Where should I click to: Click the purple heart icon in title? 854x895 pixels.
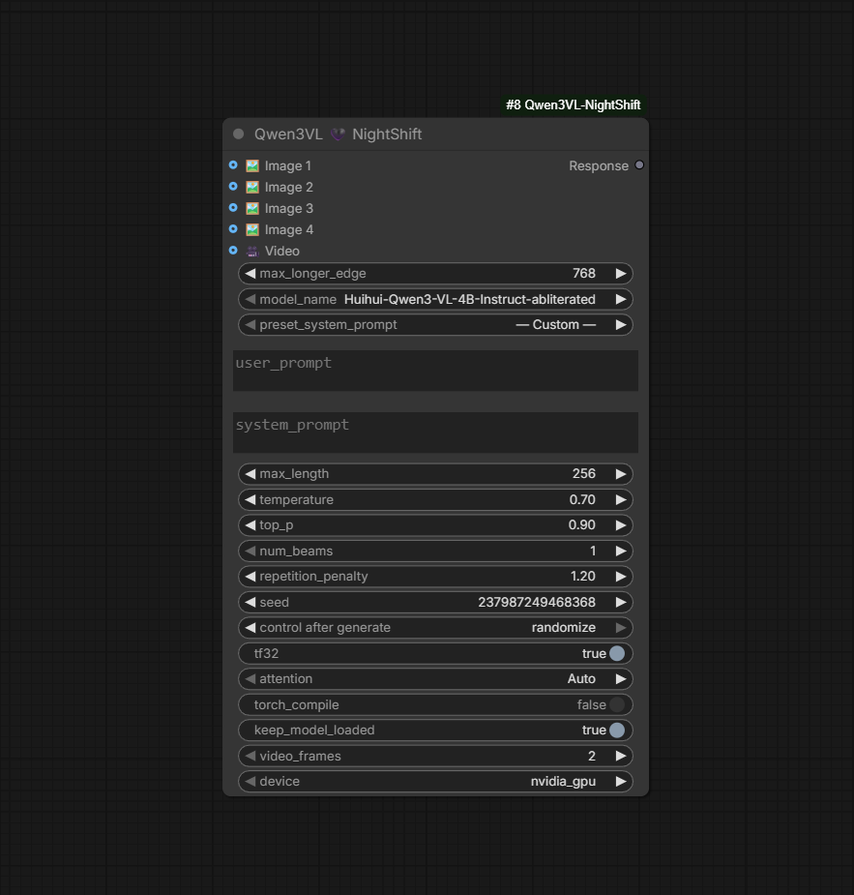(338, 134)
